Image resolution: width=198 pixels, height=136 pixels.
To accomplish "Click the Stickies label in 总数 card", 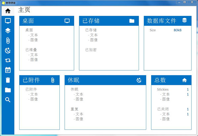I will (x=163, y=89).
